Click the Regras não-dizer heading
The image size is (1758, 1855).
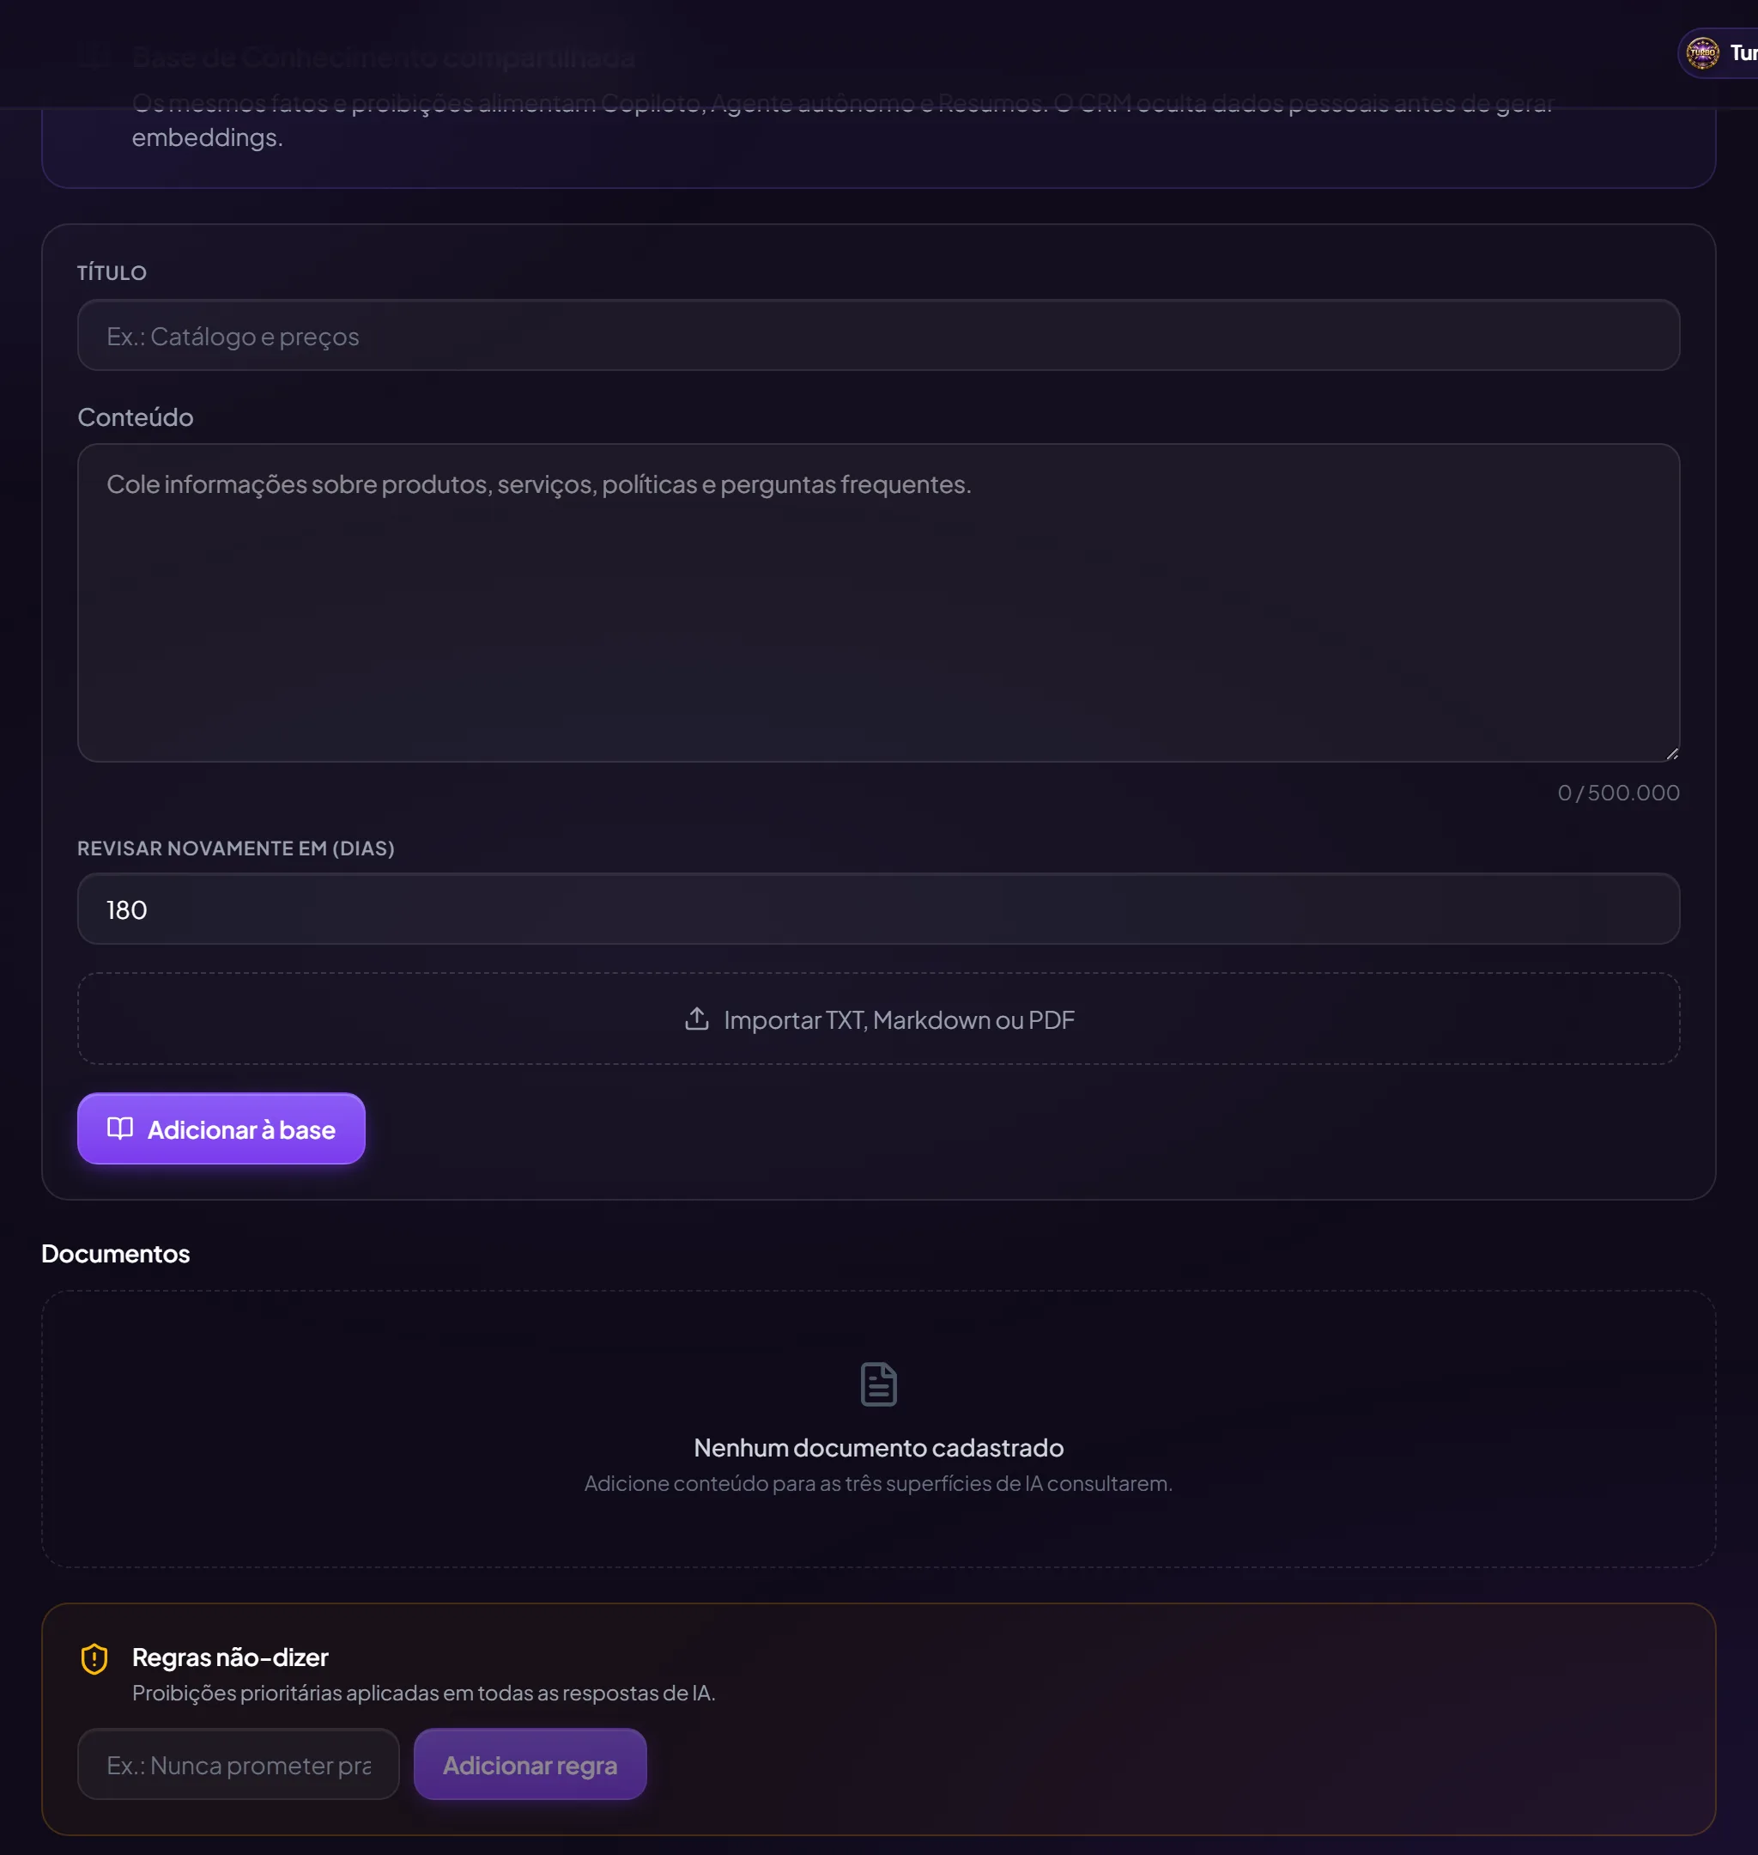(x=229, y=1657)
